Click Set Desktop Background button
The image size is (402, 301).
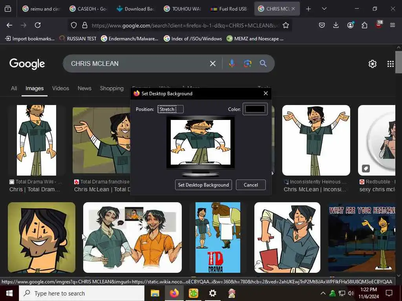(x=203, y=185)
